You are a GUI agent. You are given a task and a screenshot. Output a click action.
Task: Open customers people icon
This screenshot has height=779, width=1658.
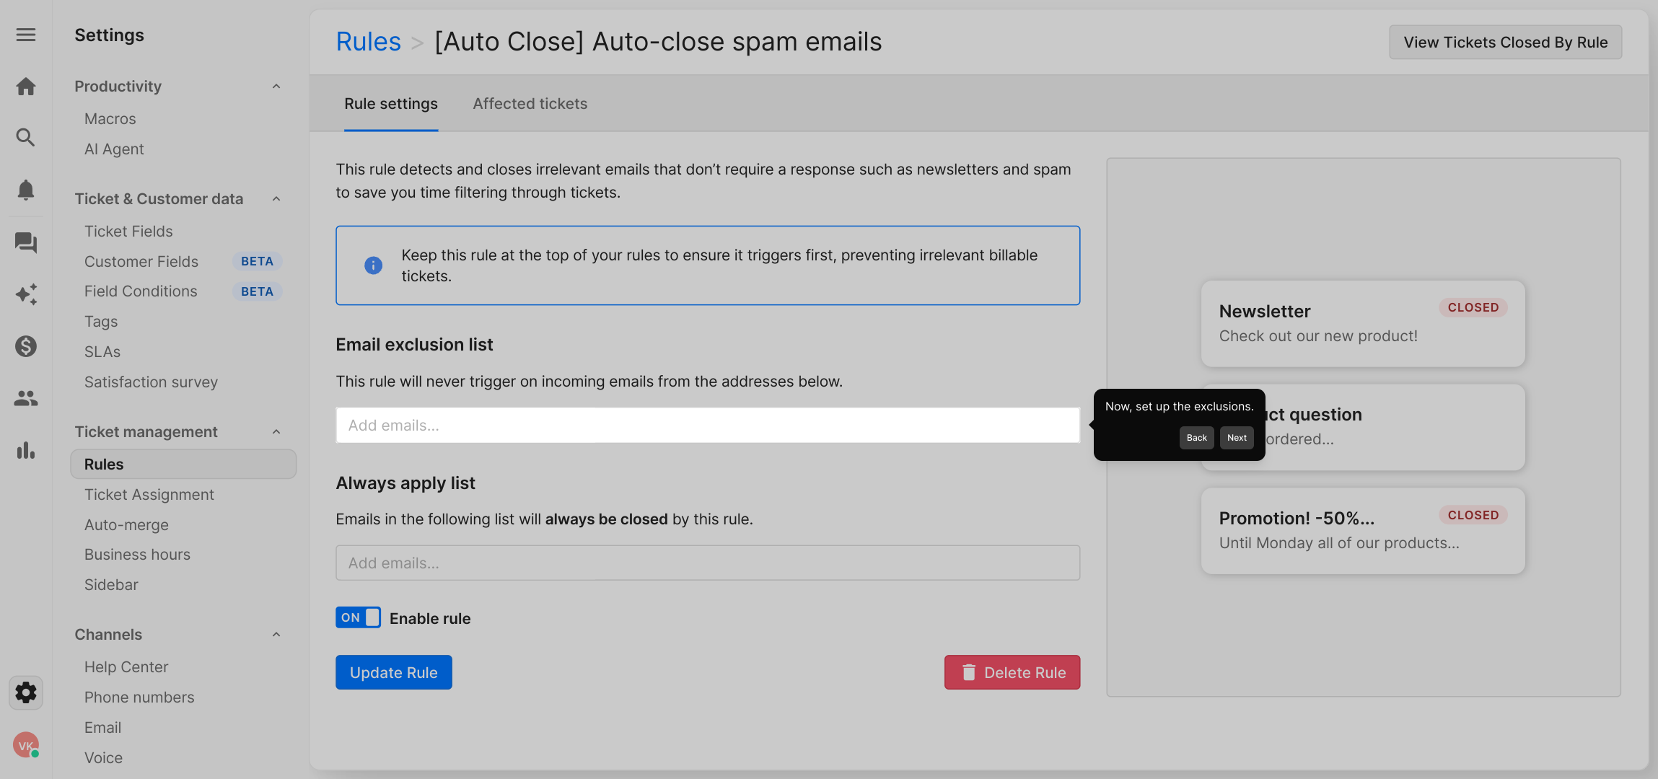tap(26, 398)
